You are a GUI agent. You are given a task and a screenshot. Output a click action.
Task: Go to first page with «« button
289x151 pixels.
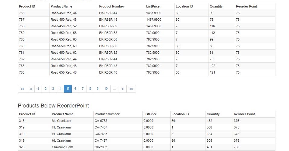23,89
